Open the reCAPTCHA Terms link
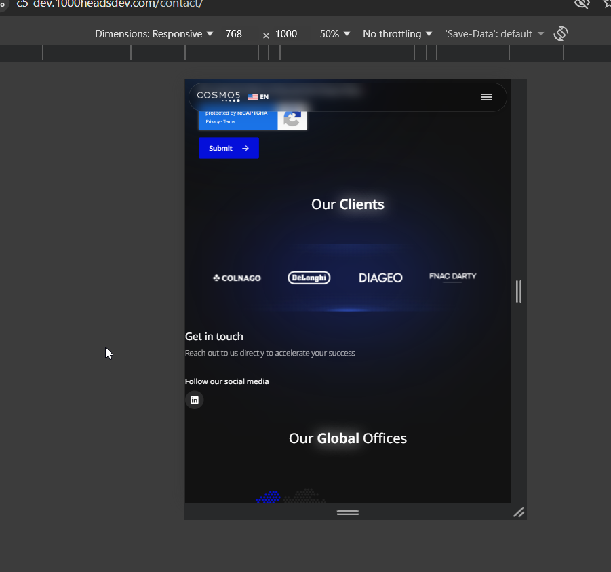Viewport: 611px width, 572px height. tap(229, 121)
